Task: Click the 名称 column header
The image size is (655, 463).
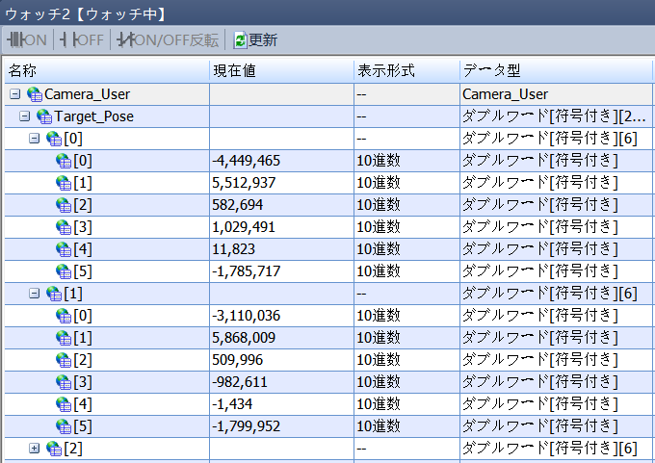Action: point(106,71)
